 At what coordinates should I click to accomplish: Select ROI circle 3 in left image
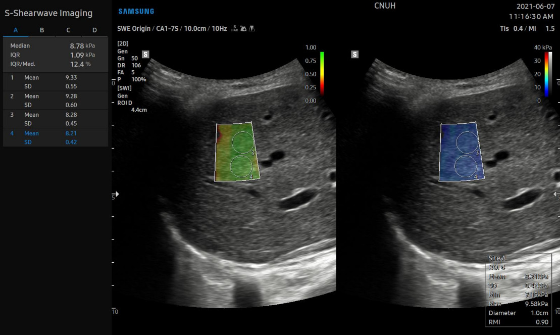243,142
